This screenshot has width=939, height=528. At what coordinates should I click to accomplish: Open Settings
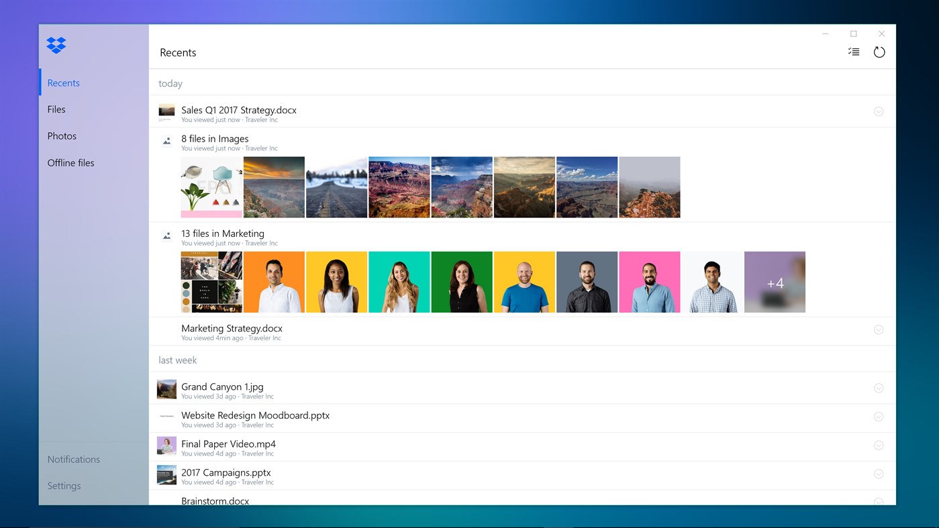[x=64, y=485]
